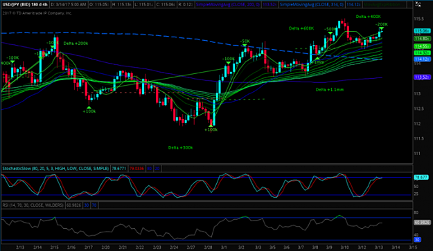The height and width of the screenshot is (251, 433).
Task: Click the O: 115.05 open price readout
Action: tap(99, 4)
